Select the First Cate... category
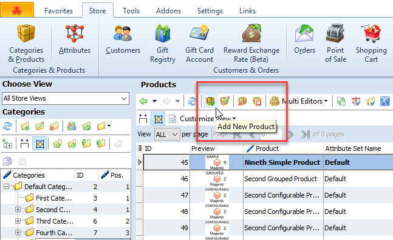This screenshot has width=393, height=240. click(x=53, y=198)
